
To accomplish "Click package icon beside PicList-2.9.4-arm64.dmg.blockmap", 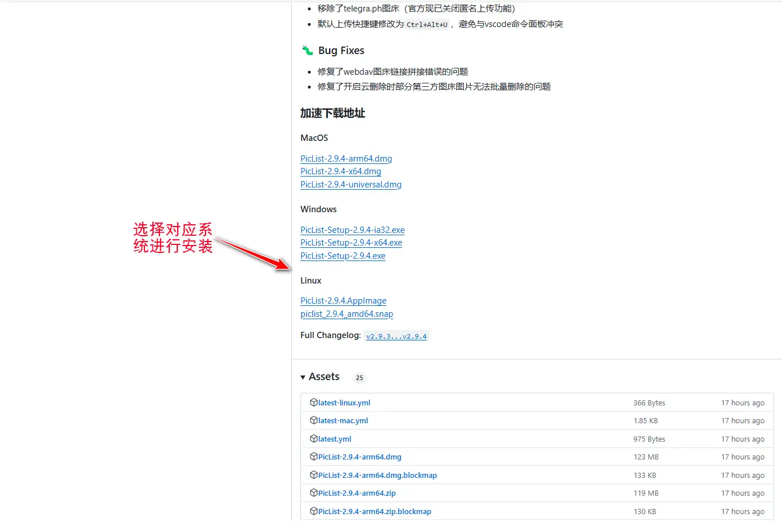I will point(314,475).
